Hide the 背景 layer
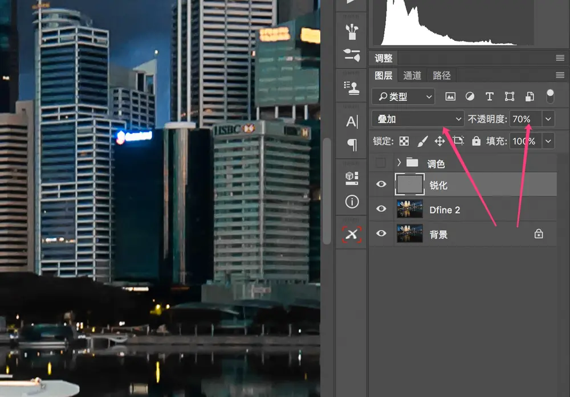This screenshot has width=570, height=397. click(381, 233)
